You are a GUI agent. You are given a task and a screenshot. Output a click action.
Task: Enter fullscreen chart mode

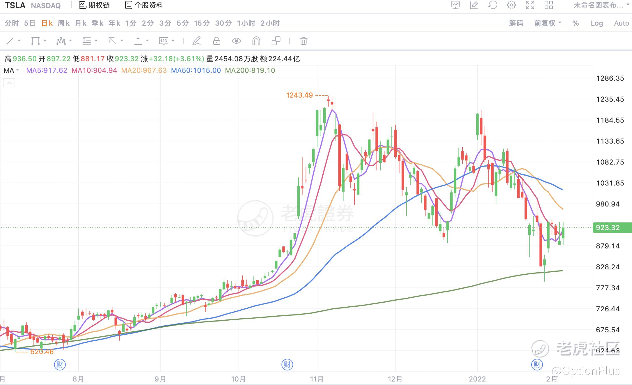pyautogui.click(x=530, y=5)
